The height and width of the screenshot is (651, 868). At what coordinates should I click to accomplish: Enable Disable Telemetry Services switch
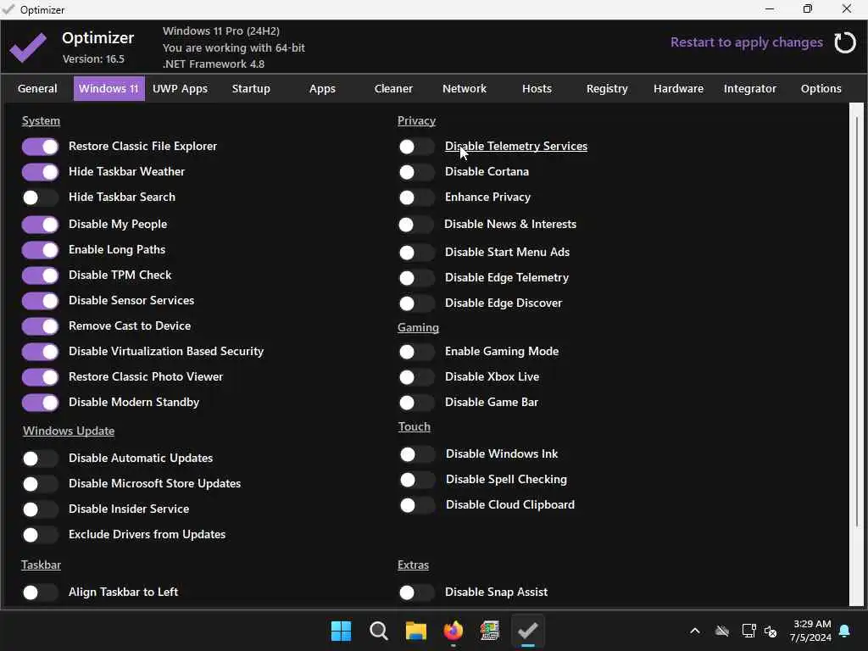(x=416, y=147)
